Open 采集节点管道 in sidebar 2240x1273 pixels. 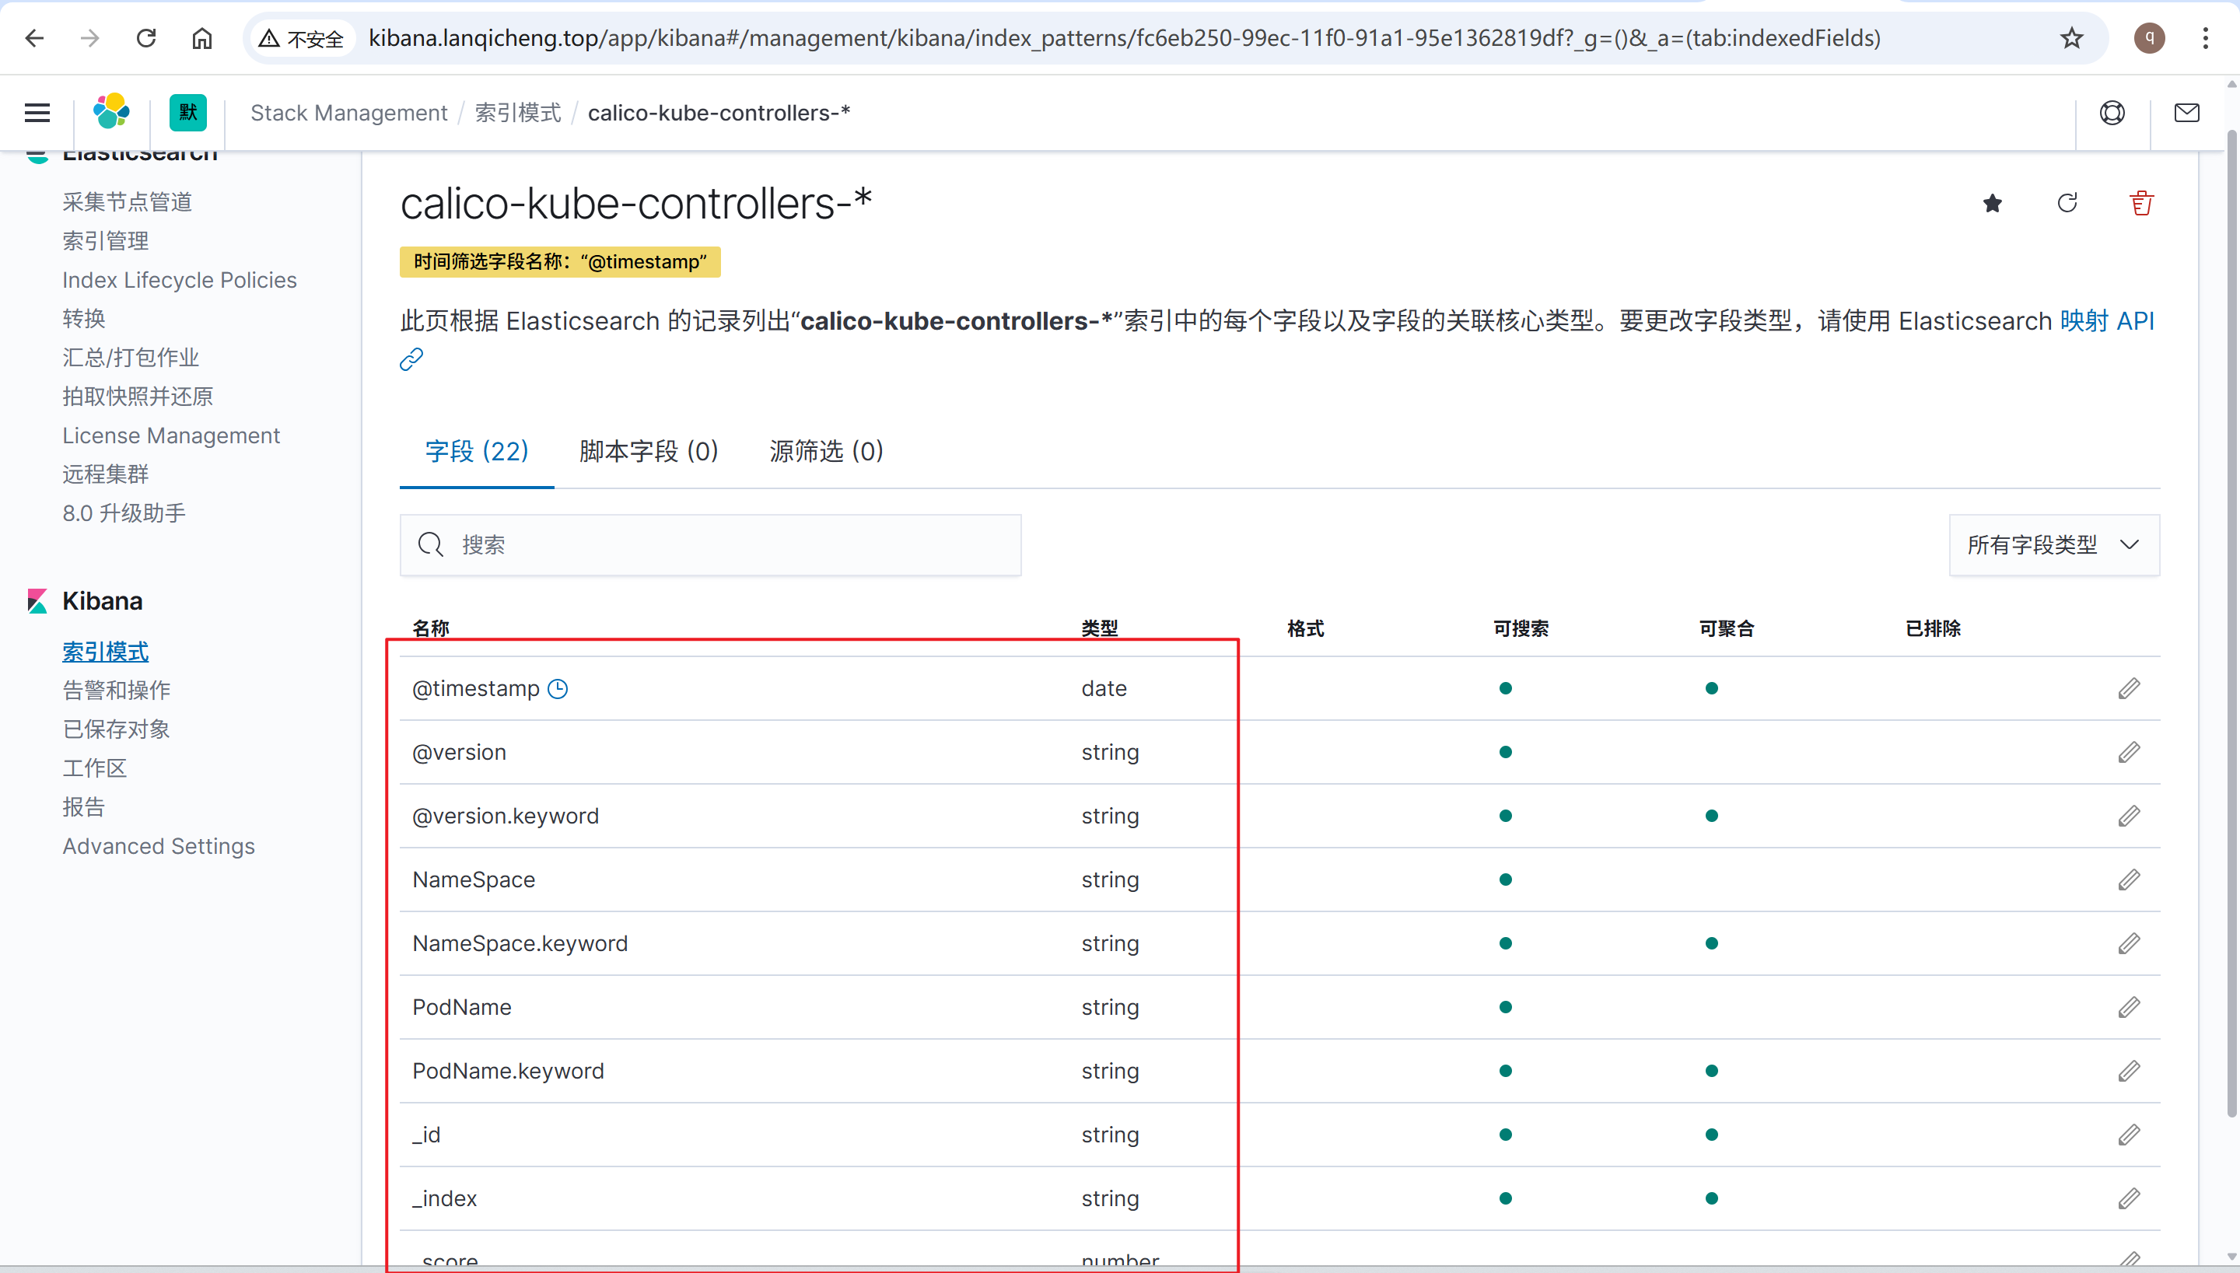pos(127,202)
